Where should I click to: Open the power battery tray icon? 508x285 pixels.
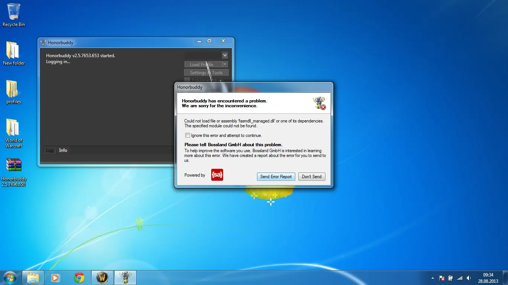(x=451, y=278)
